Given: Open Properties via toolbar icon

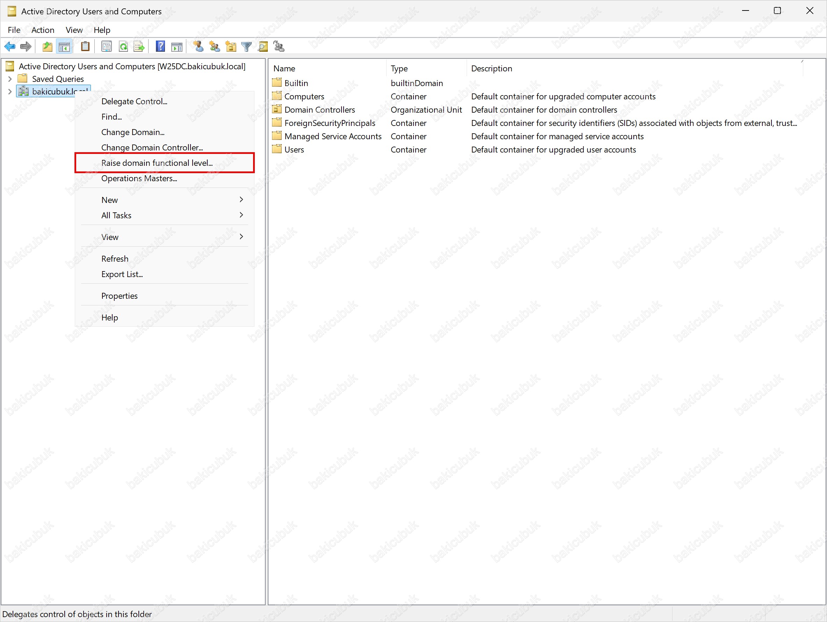Looking at the screenshot, I should click(107, 47).
